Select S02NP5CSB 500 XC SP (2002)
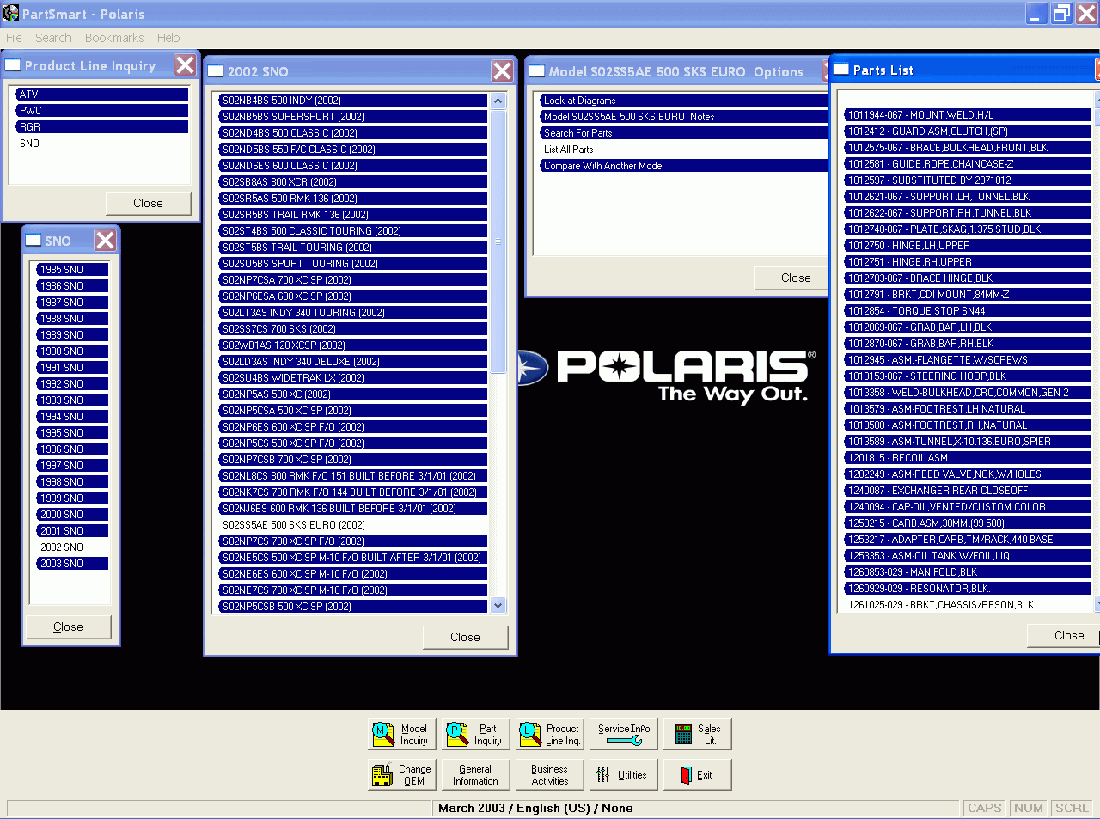 [353, 607]
